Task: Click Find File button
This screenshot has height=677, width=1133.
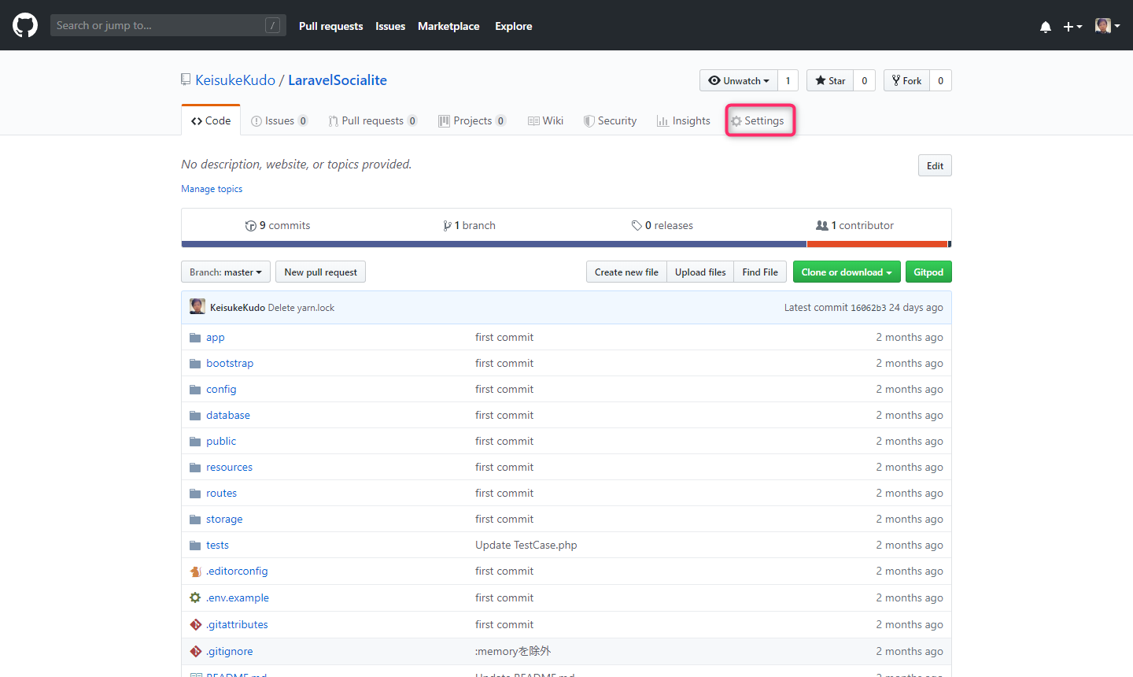Action: point(760,272)
